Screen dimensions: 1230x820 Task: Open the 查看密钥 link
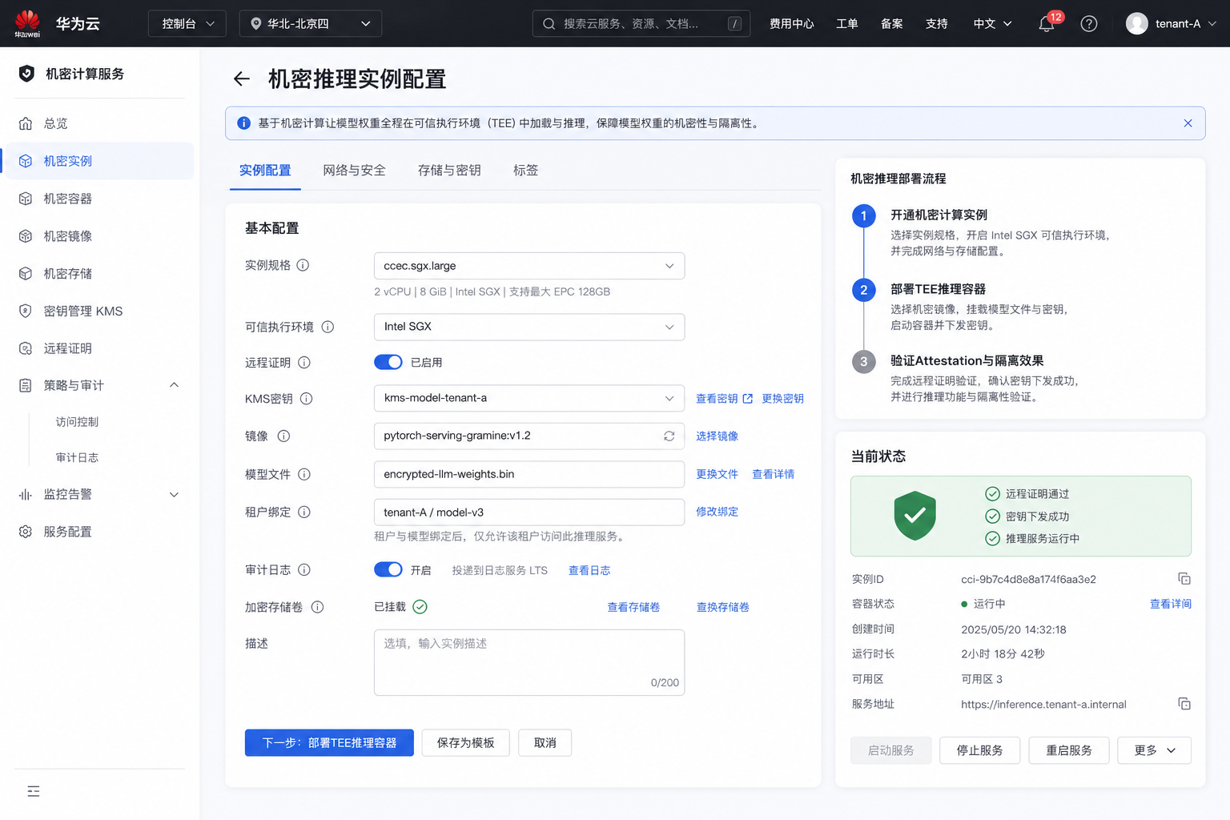point(724,399)
